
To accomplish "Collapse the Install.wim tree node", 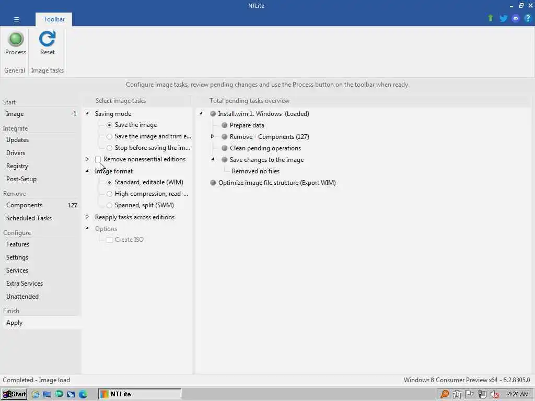I will [x=201, y=113].
